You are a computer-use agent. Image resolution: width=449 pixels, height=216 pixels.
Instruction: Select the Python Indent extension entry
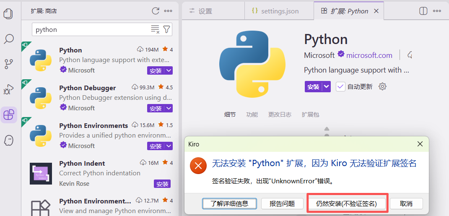(100, 174)
